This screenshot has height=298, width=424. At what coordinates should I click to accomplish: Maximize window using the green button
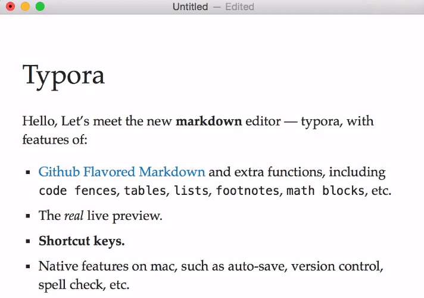pyautogui.click(x=40, y=6)
